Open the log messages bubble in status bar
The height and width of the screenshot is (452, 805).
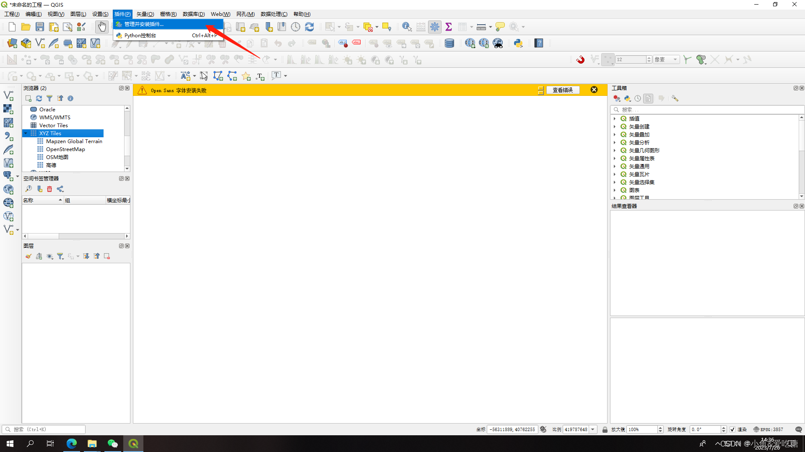pos(798,429)
